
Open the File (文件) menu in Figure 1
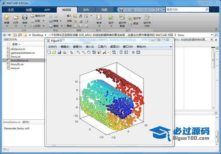coord(53,47)
